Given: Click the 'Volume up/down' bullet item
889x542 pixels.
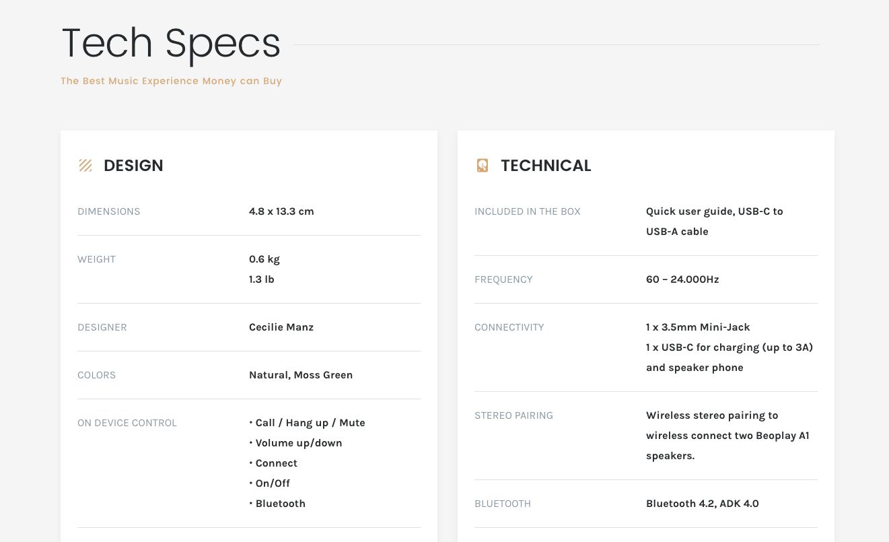Looking at the screenshot, I should click(298, 443).
